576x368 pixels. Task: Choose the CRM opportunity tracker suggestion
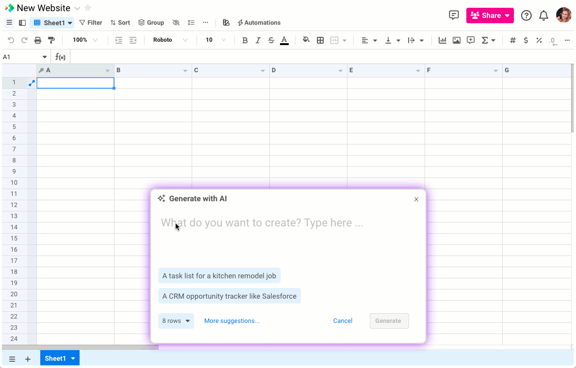coord(230,296)
